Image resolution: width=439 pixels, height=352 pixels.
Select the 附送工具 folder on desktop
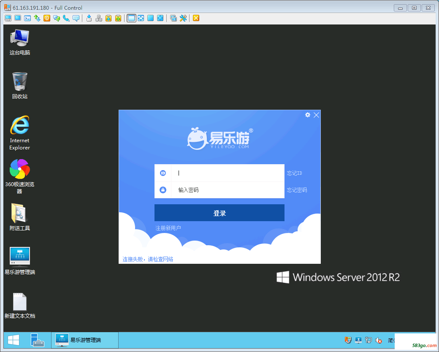[20, 213]
